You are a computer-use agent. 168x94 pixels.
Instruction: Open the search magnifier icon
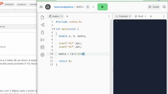tap(164, 7)
